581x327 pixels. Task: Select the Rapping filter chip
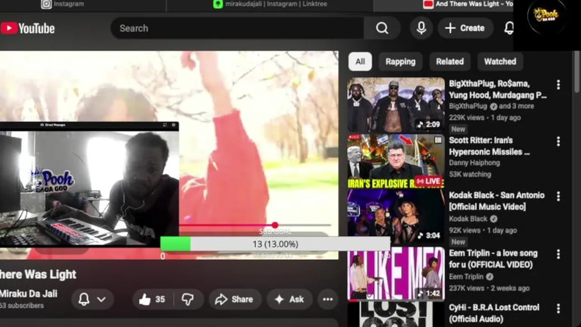pos(400,61)
